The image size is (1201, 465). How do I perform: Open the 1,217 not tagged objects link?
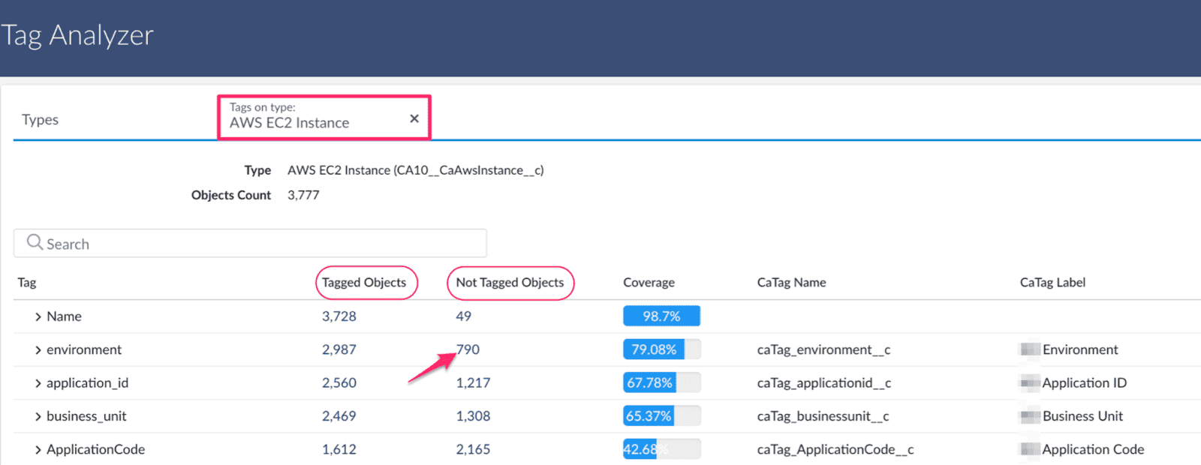(473, 382)
